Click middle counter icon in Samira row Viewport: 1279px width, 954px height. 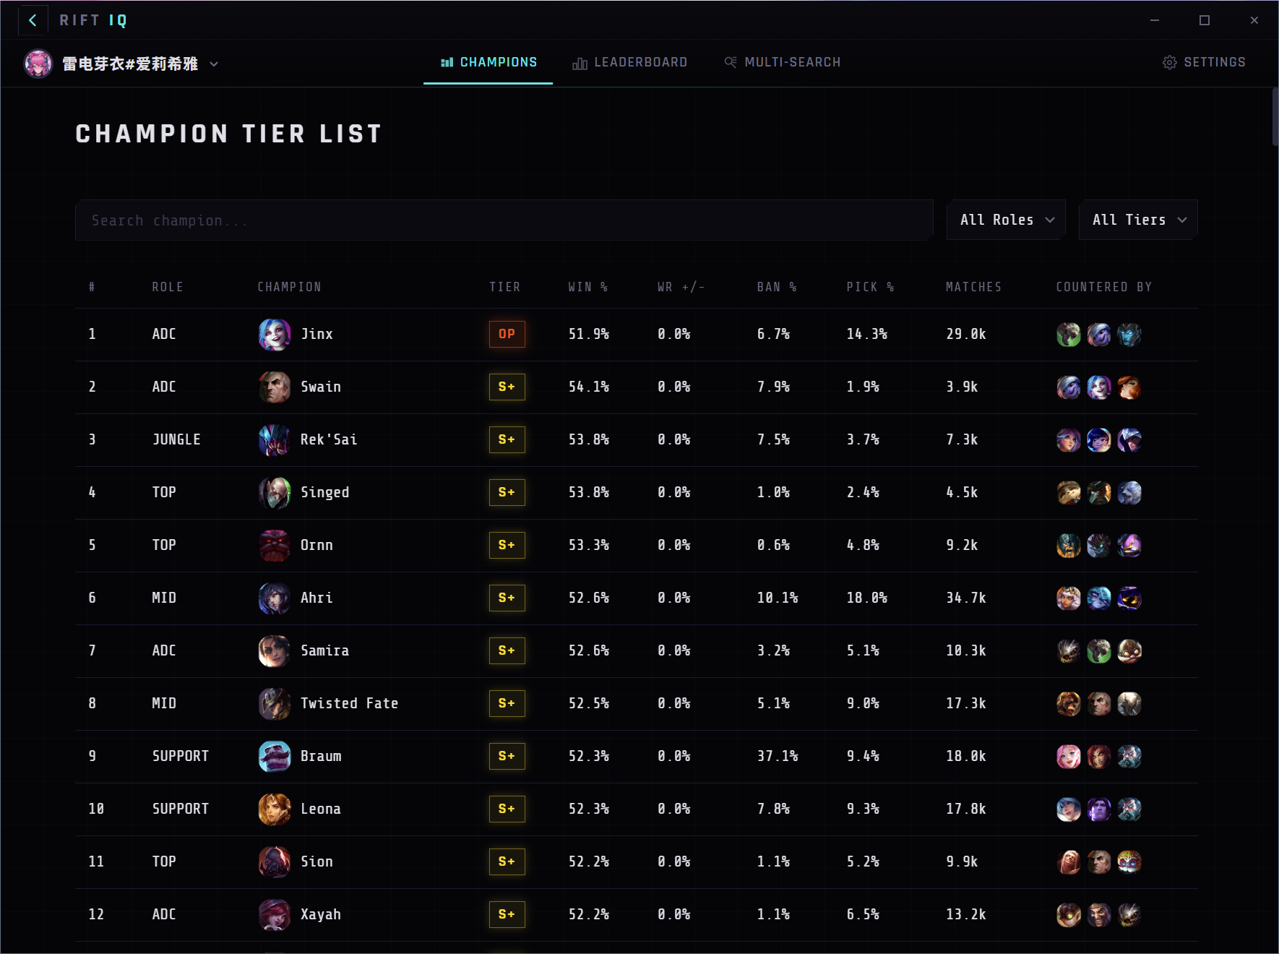pos(1099,650)
